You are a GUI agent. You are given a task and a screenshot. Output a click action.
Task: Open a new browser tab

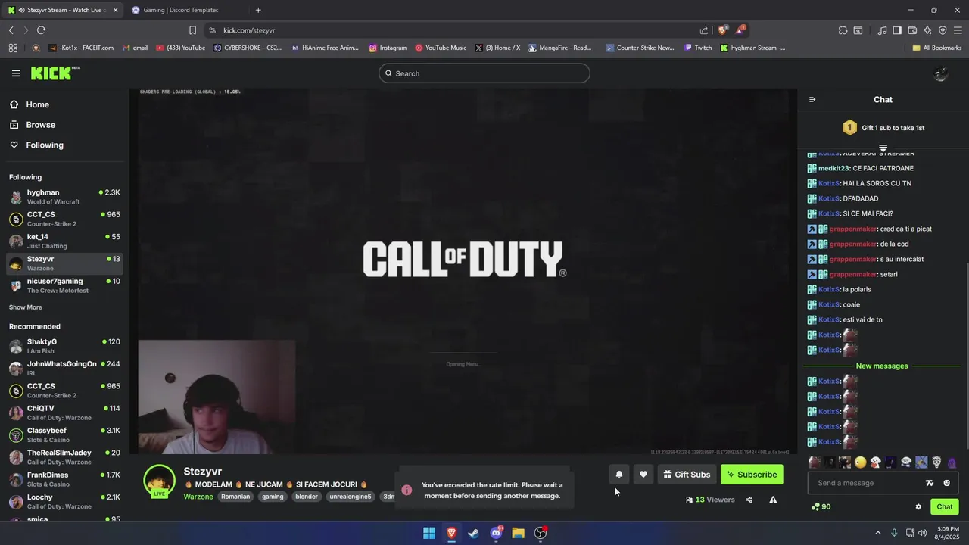[x=258, y=10]
